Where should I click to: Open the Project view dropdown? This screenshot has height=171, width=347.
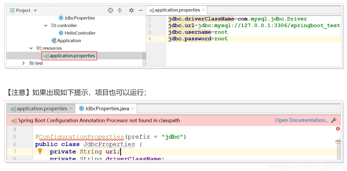click(35, 10)
